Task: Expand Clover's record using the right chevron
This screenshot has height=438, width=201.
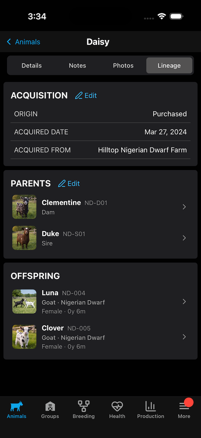Action: coord(184,337)
